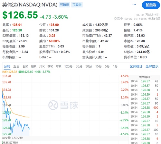Choose the 60分 interval tab

click(79, 66)
